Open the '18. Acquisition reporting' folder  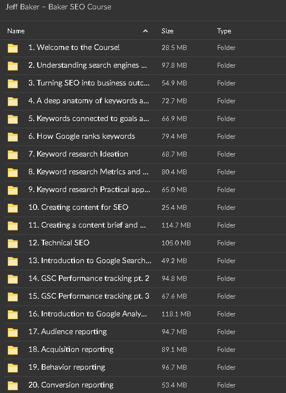coord(71,350)
